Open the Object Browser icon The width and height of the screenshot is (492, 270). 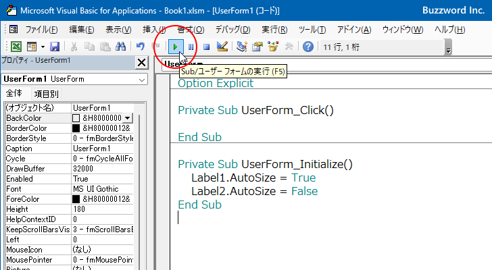[x=273, y=47]
